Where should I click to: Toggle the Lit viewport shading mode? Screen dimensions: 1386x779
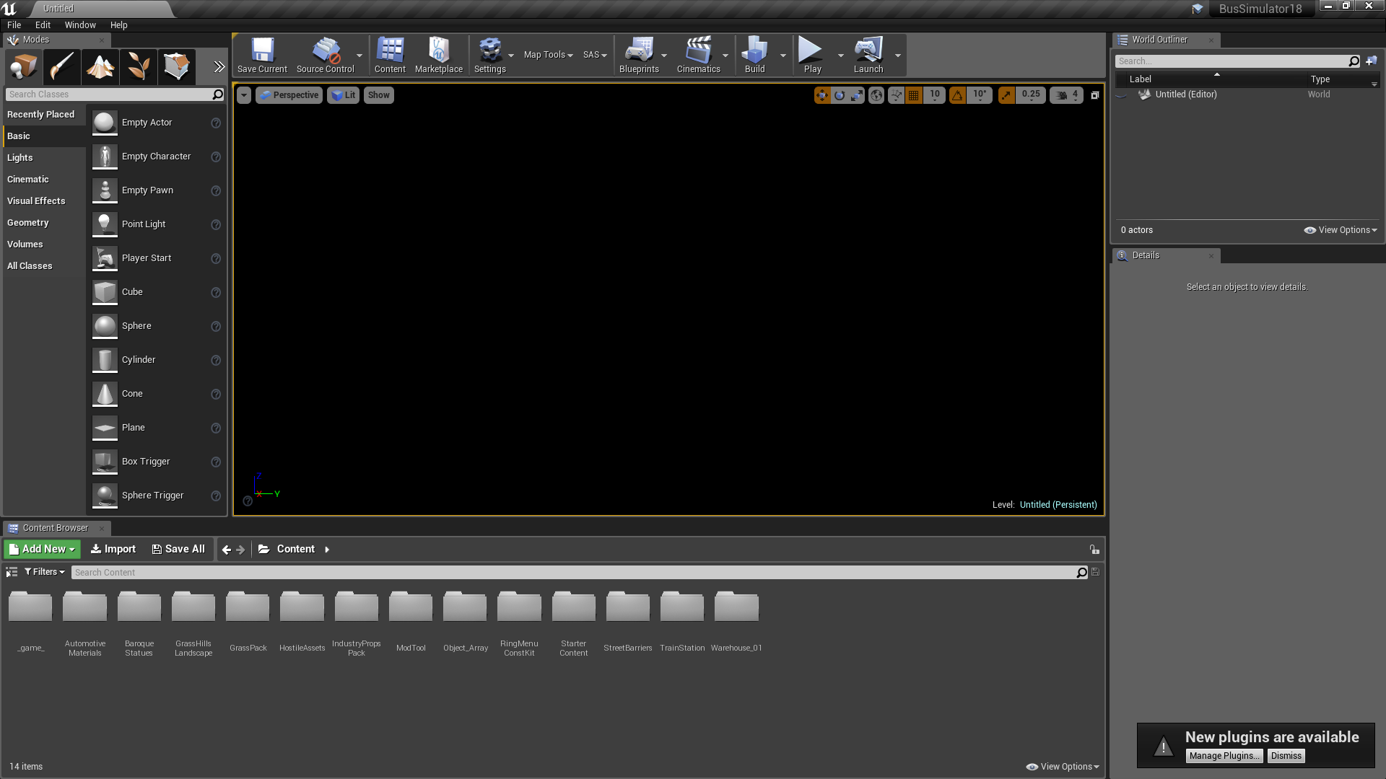pyautogui.click(x=344, y=94)
